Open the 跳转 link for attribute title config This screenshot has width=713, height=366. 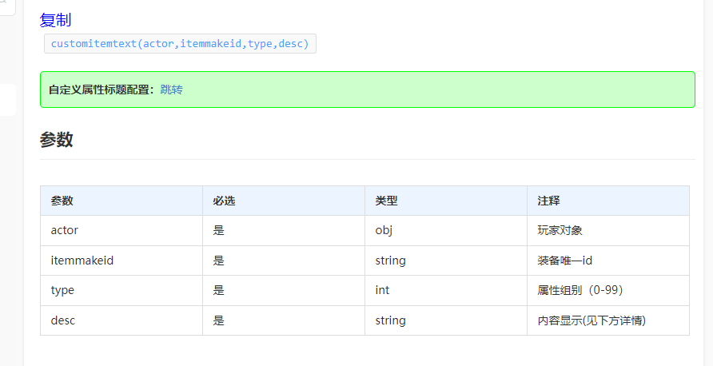pos(171,90)
